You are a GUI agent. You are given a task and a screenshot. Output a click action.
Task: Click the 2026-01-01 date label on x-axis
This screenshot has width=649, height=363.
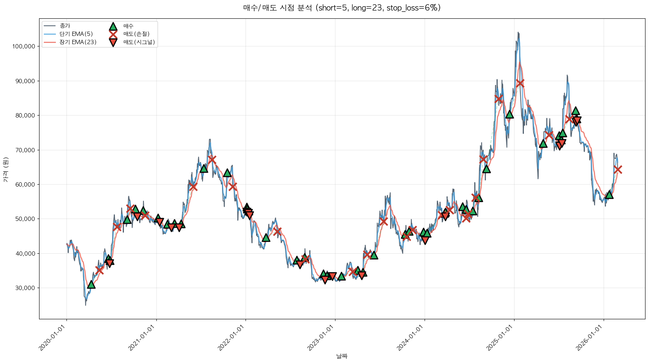click(590, 338)
